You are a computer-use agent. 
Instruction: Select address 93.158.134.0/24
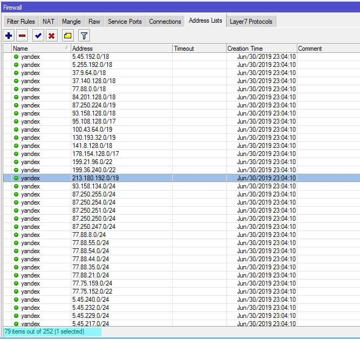click(x=94, y=186)
